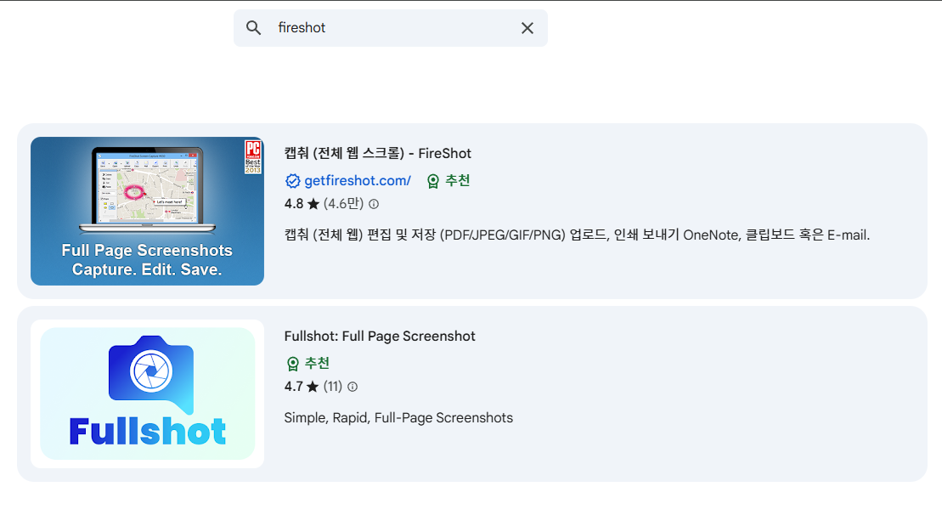Open the FireShot extension thumbnail

click(147, 211)
